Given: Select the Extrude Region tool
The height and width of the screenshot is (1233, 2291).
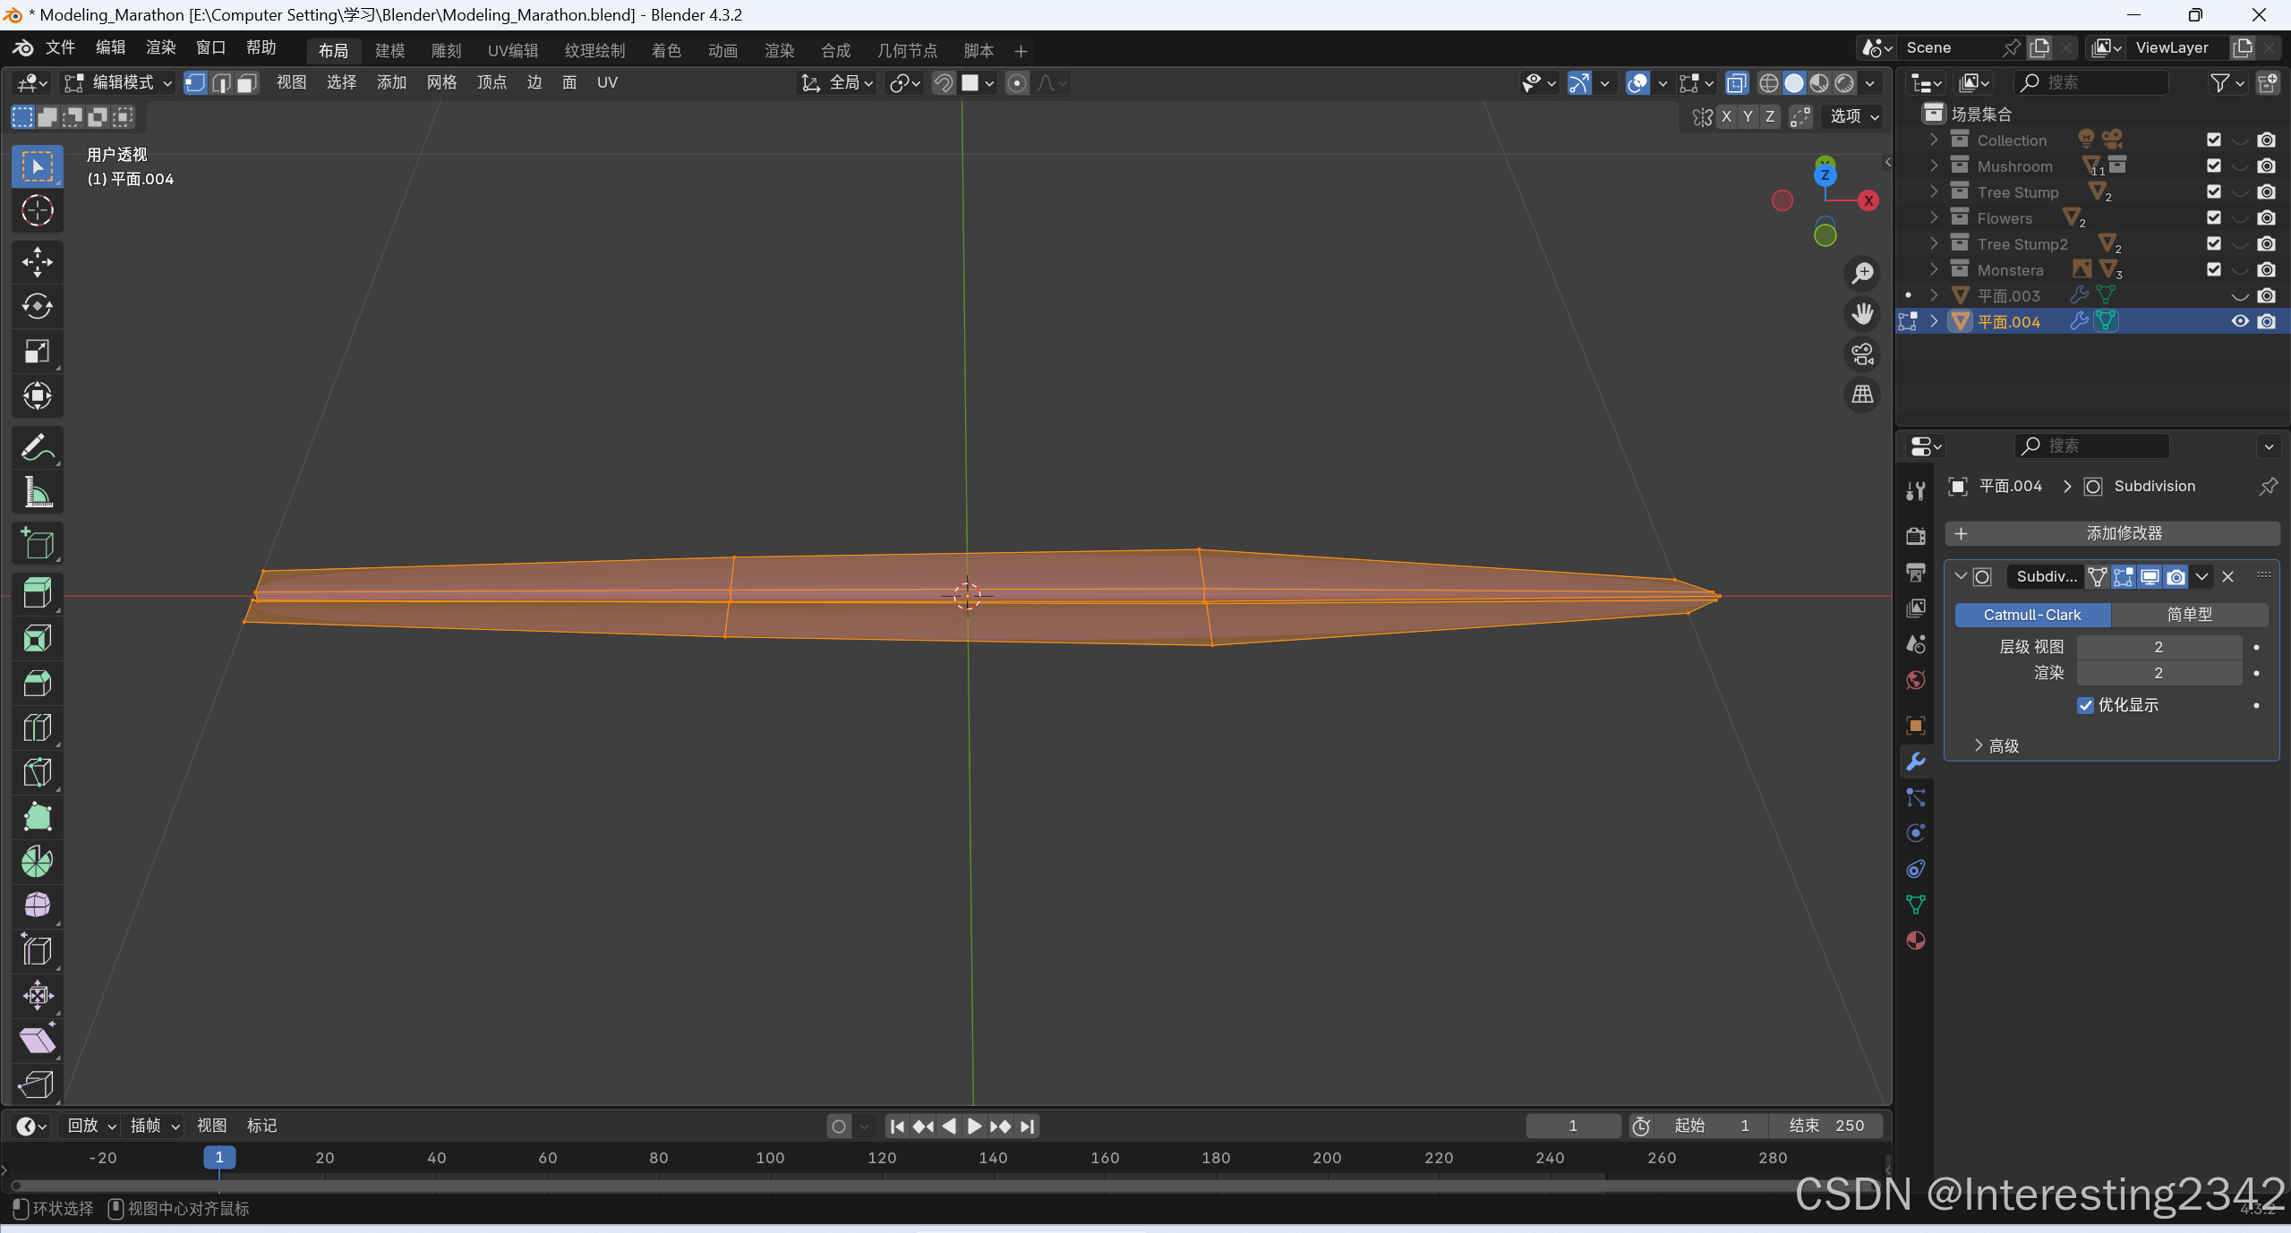Looking at the screenshot, I should (37, 592).
